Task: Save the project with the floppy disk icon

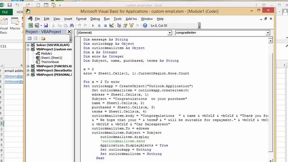Action: tap(46, 26)
